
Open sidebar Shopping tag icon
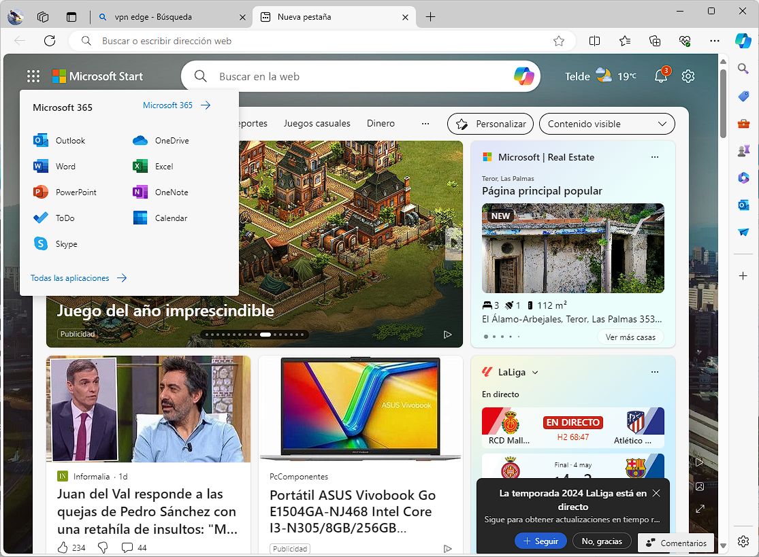click(743, 96)
